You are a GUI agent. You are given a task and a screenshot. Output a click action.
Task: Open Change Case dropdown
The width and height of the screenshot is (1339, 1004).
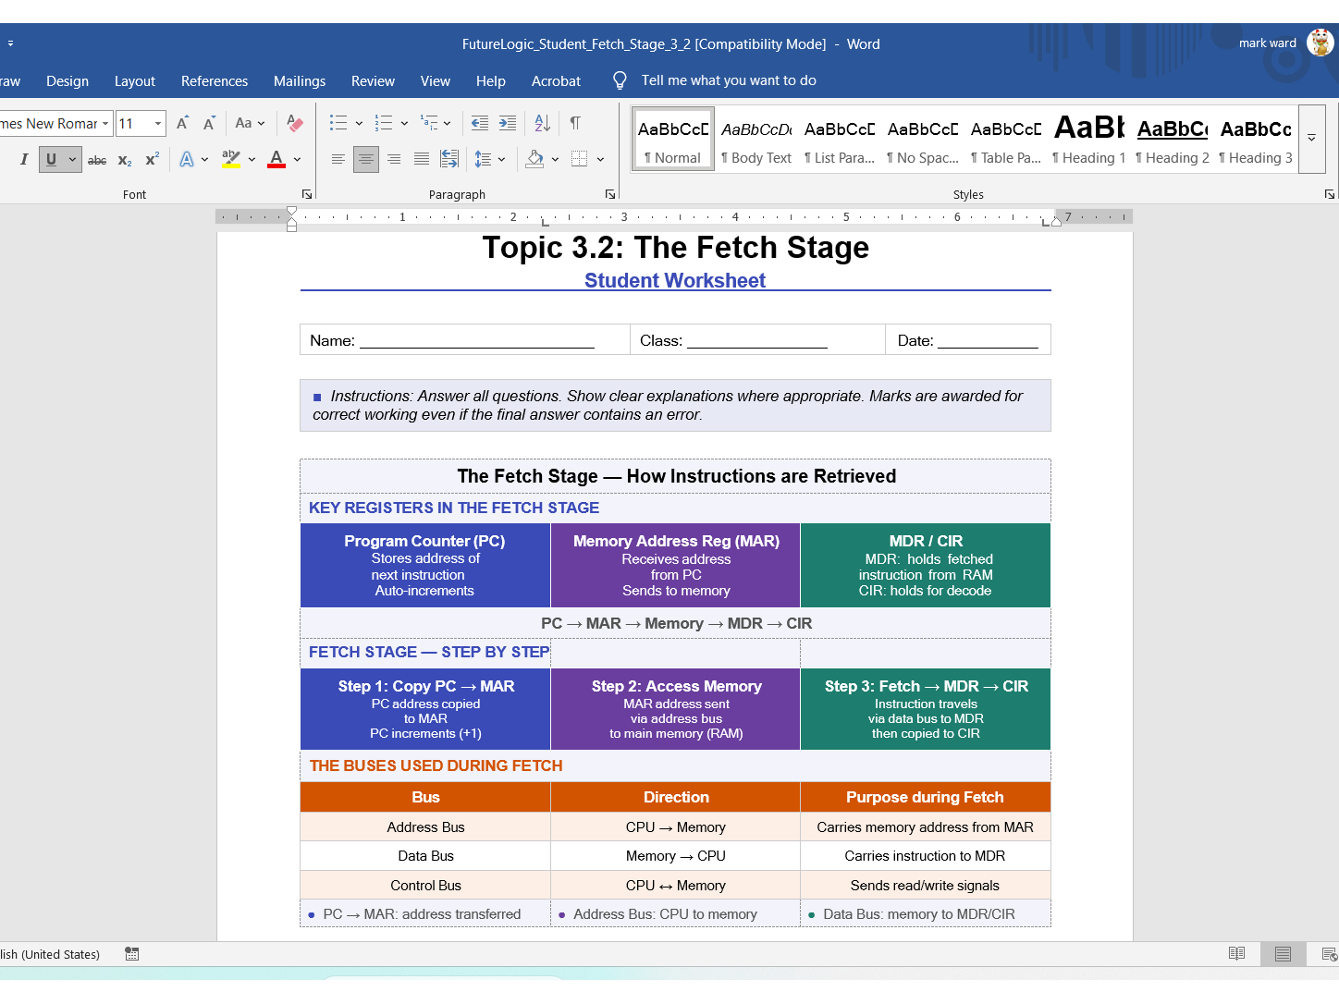pyautogui.click(x=250, y=123)
